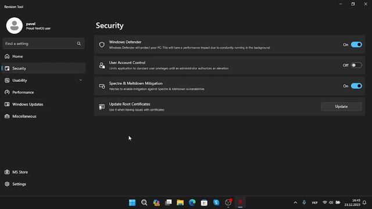Open the clock and date flyout
Screen dimensions: 372x209
353,203
